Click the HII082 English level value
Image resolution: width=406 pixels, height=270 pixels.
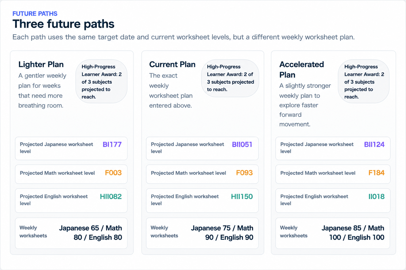pyautogui.click(x=111, y=196)
